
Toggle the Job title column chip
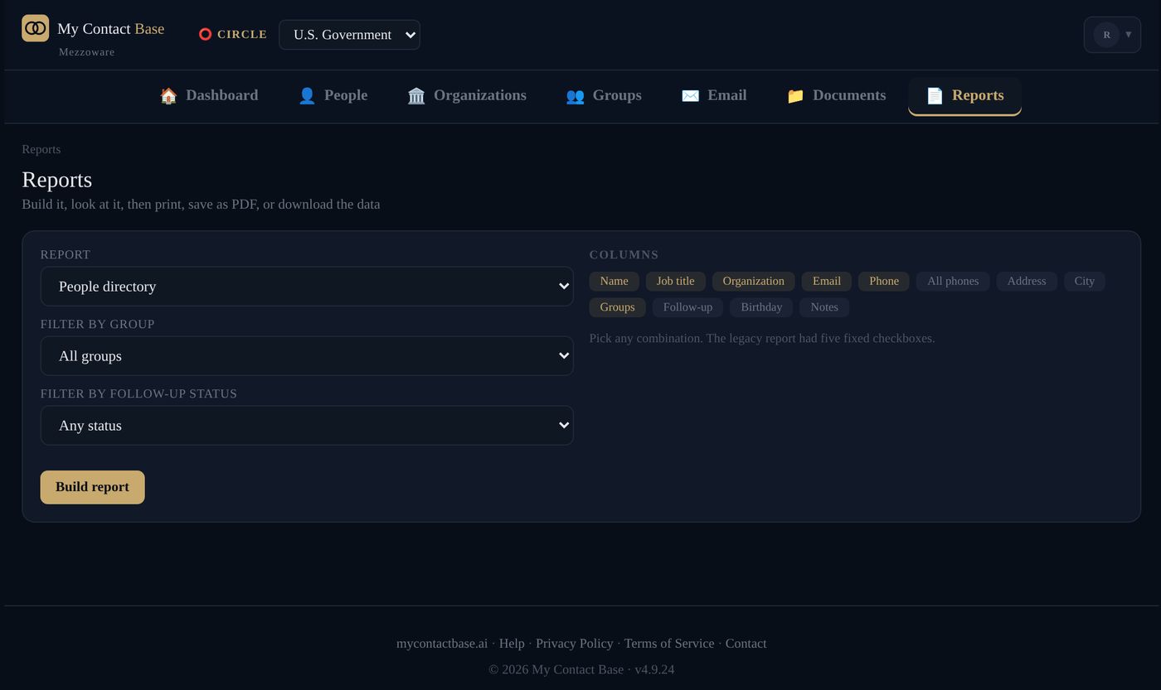(676, 282)
